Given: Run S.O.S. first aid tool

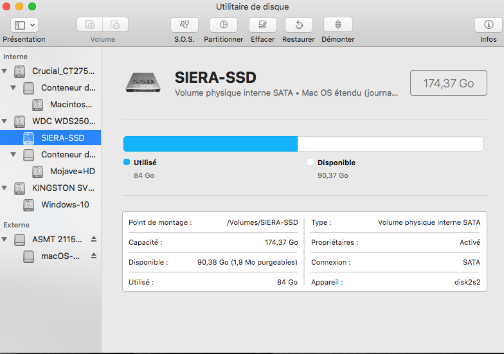Looking at the screenshot, I should pos(184,24).
